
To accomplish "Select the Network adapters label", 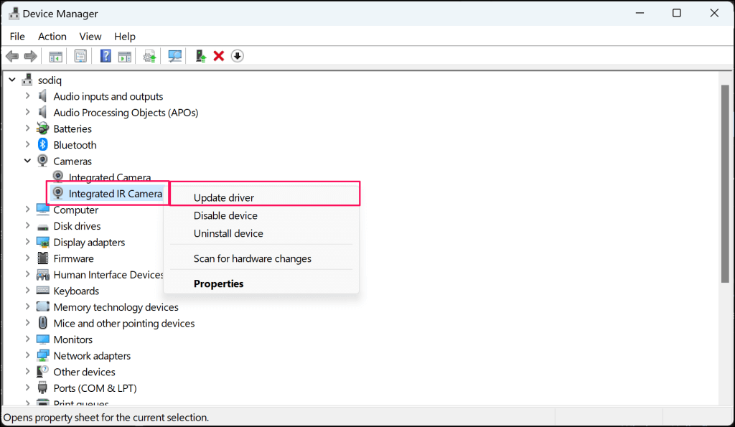I will click(92, 356).
